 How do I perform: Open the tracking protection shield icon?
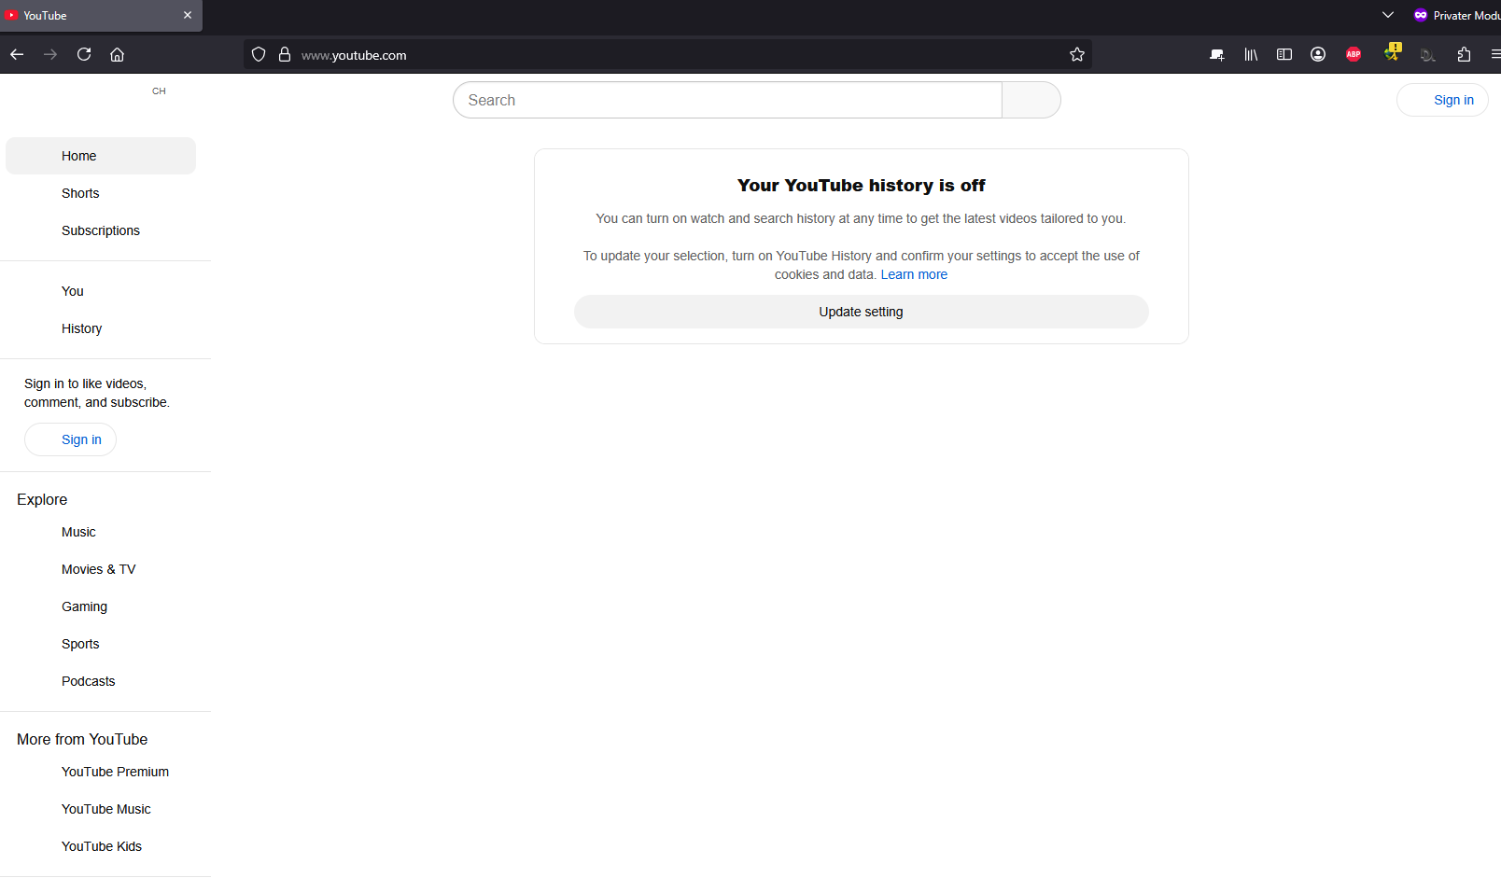pyautogui.click(x=259, y=54)
